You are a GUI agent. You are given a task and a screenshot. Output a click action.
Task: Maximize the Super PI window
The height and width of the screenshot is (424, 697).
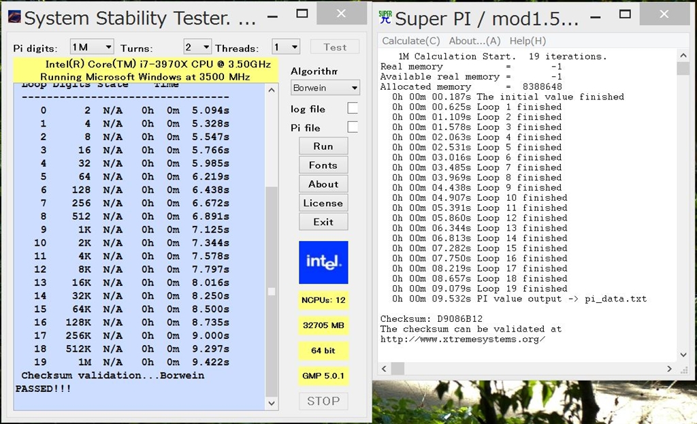(625, 15)
